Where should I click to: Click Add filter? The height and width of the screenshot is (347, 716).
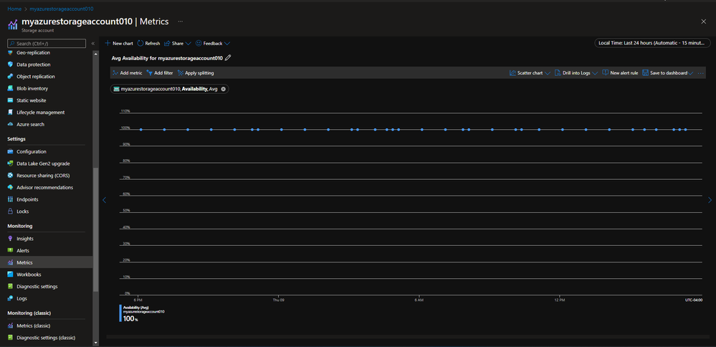point(159,73)
